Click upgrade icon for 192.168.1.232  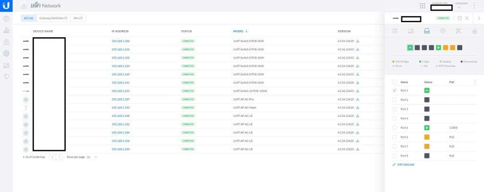point(358,50)
